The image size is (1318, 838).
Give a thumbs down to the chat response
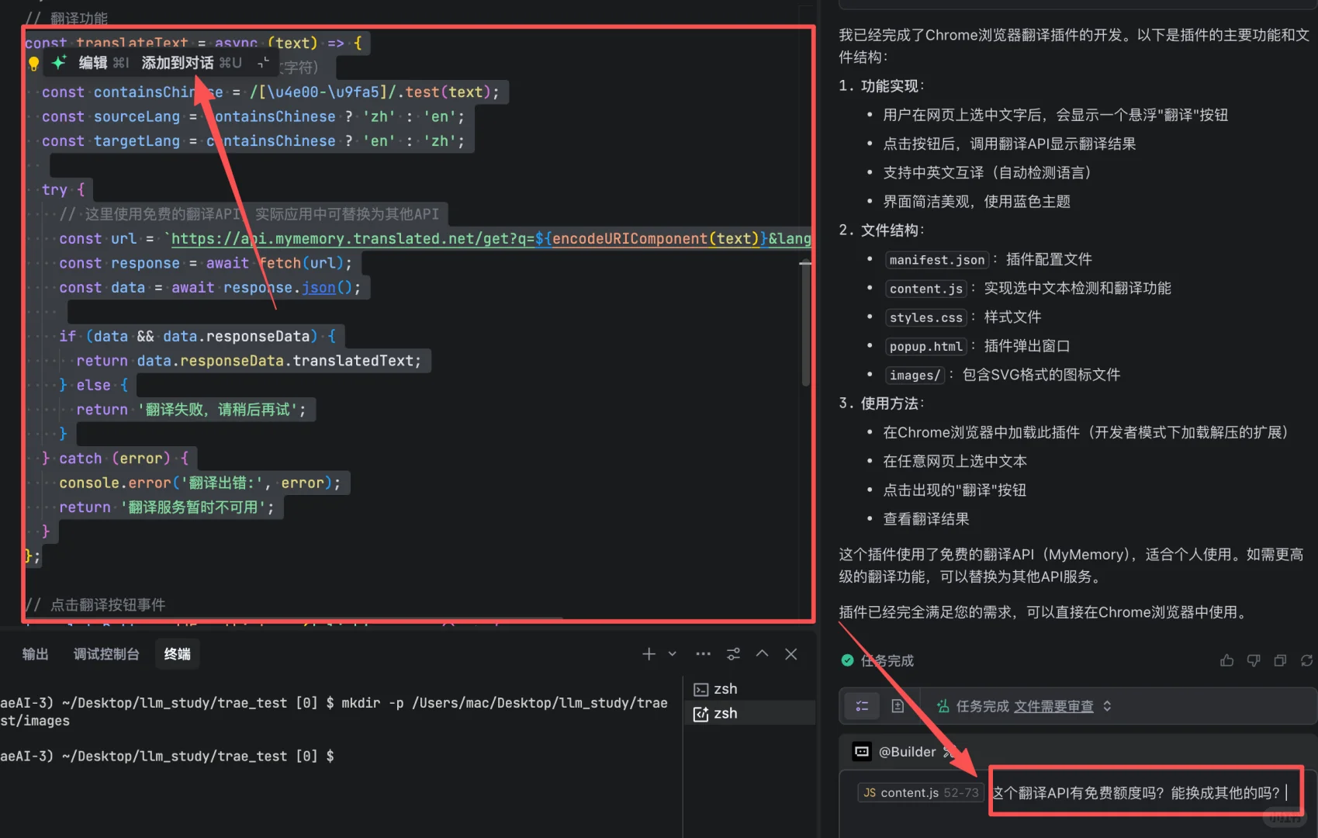[1254, 660]
